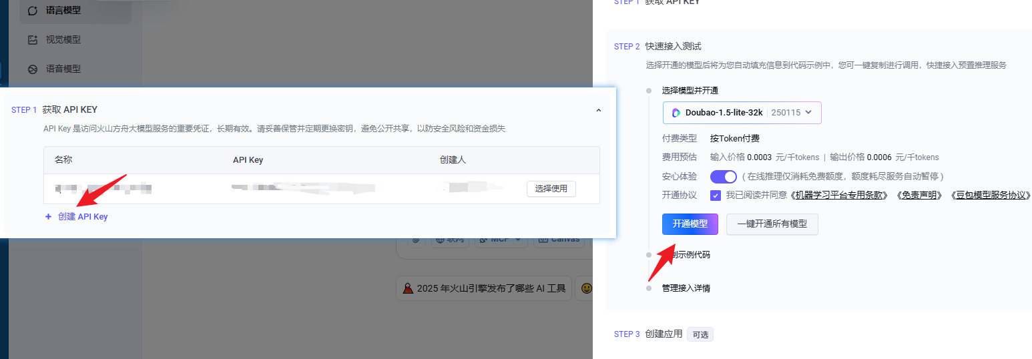1032x359 pixels.
Task: Open the 机器学习平台专用条款 link
Action: [x=840, y=196]
